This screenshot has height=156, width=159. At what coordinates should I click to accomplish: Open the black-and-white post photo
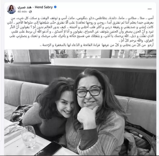pyautogui.click(x=80, y=102)
